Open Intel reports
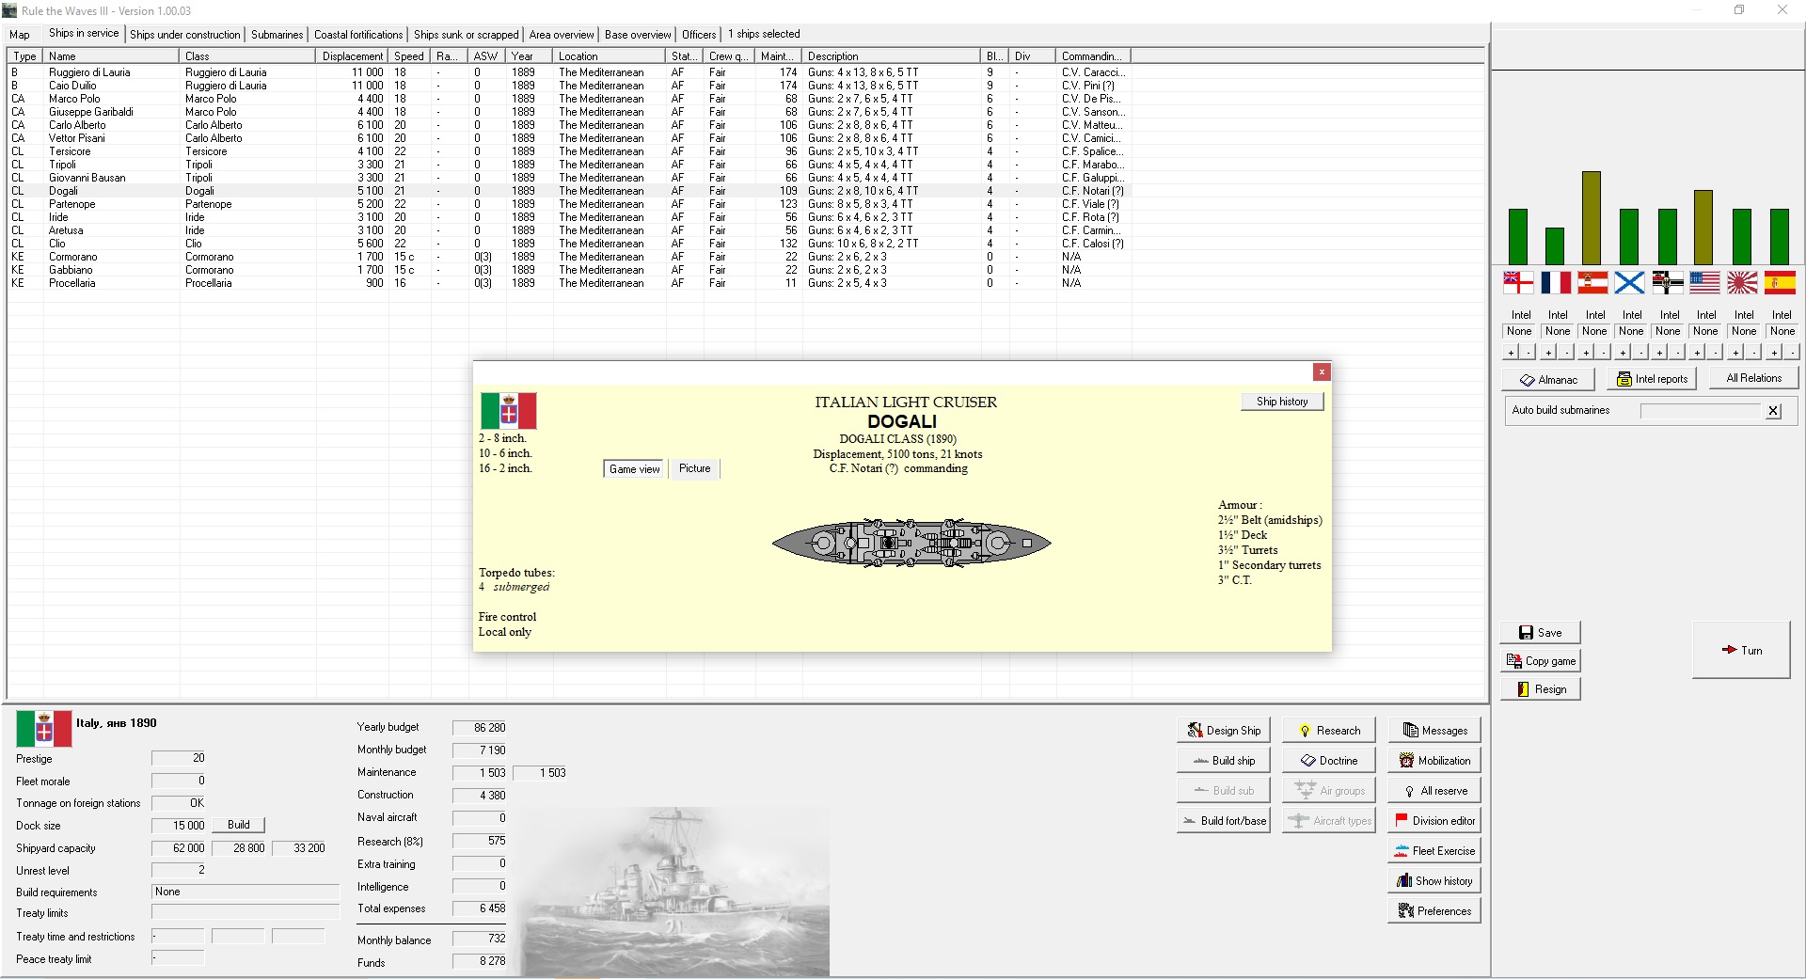Viewport: 1806px width, 979px height. [1653, 379]
